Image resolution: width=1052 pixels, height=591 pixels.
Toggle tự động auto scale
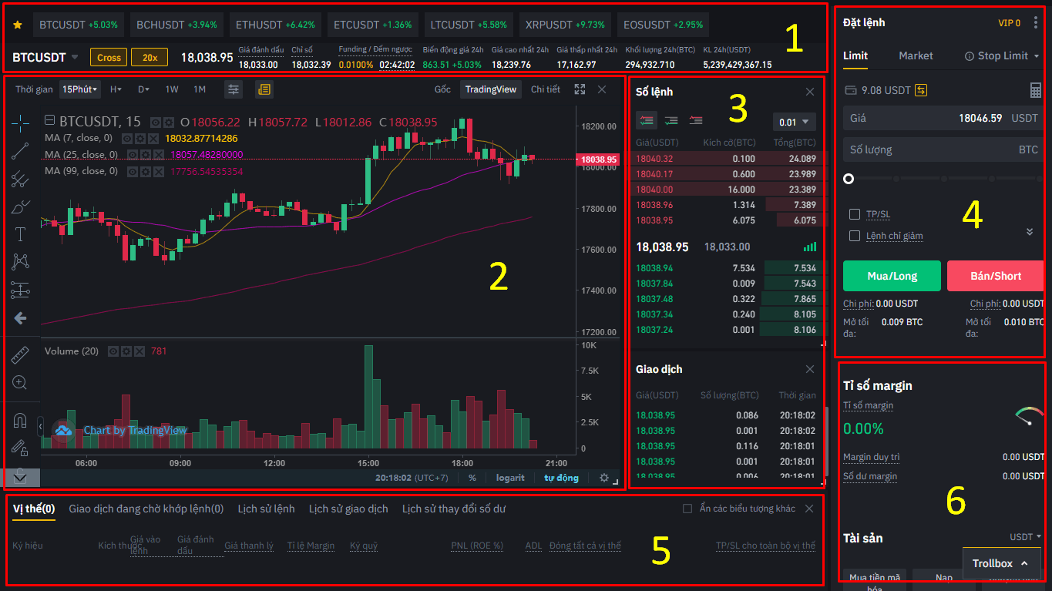click(561, 478)
